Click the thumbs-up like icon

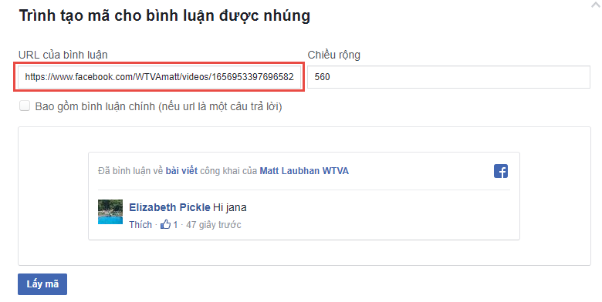point(165,224)
